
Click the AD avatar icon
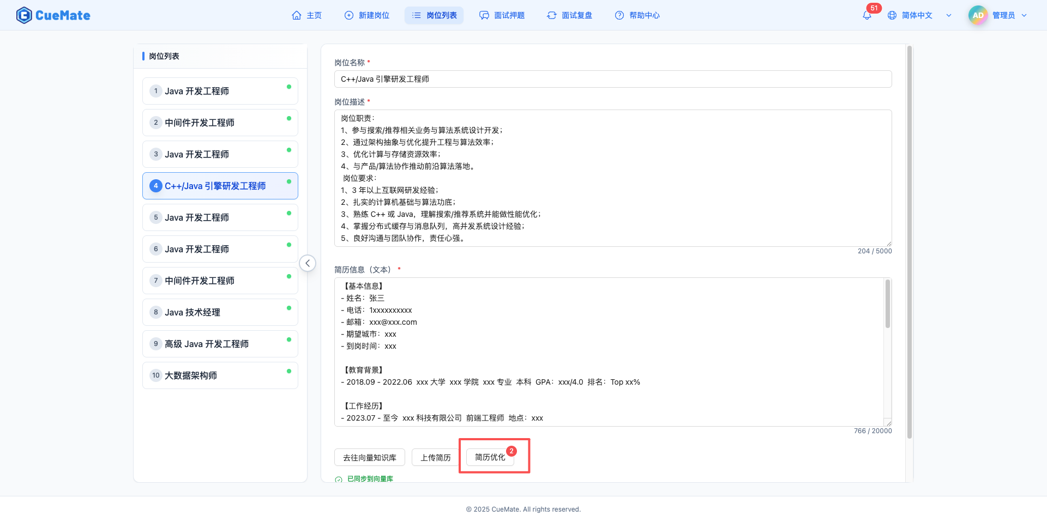pyautogui.click(x=978, y=15)
